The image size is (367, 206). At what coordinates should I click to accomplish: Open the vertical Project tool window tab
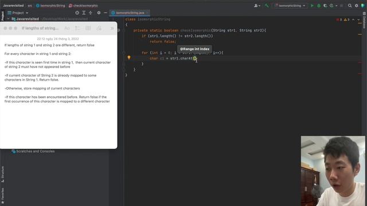click(x=2, y=15)
